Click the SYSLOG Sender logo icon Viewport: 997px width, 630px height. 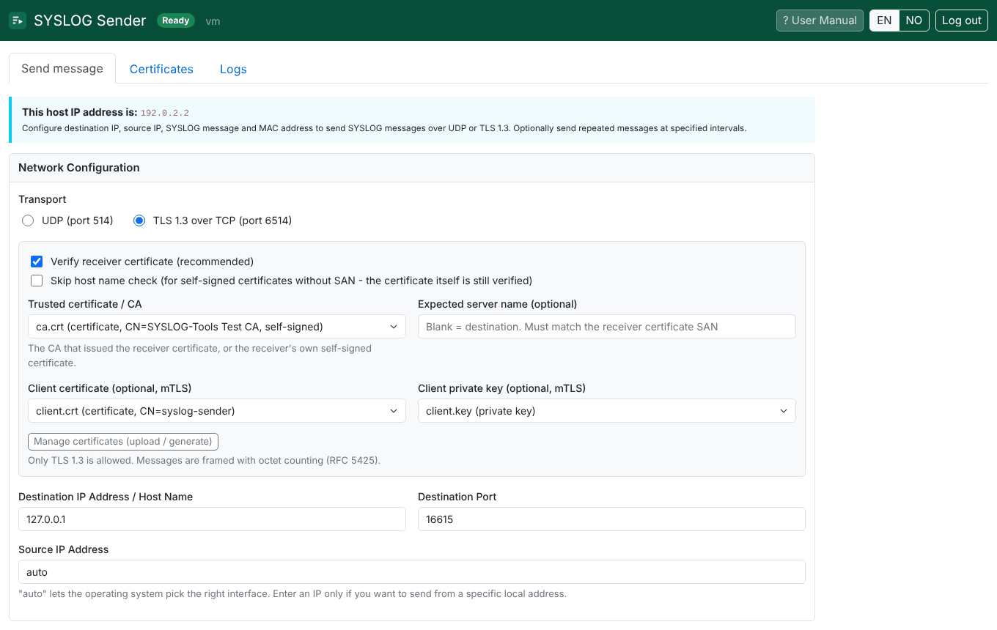(x=18, y=21)
